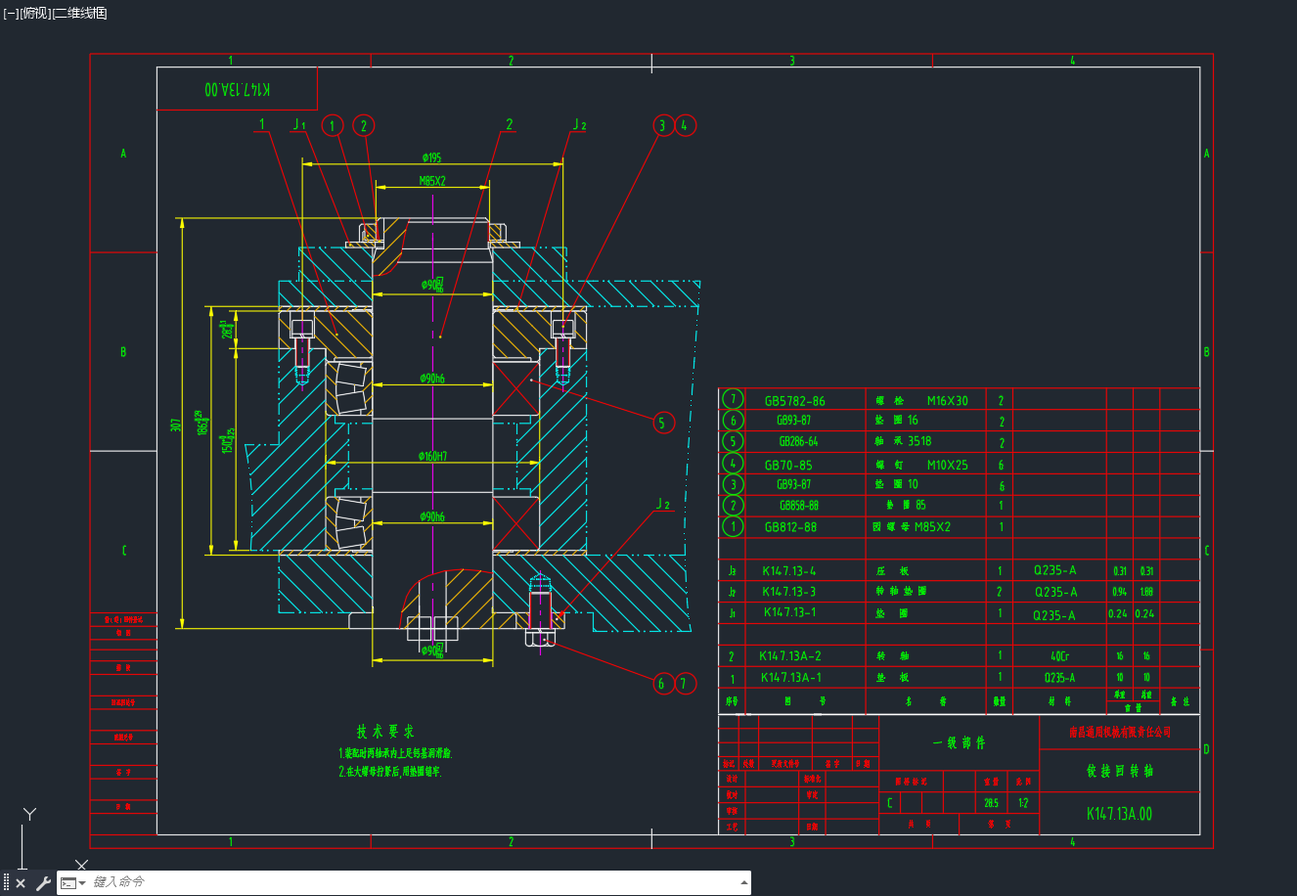
Task: Select the GB858-88 table entry
Action: coord(799,506)
